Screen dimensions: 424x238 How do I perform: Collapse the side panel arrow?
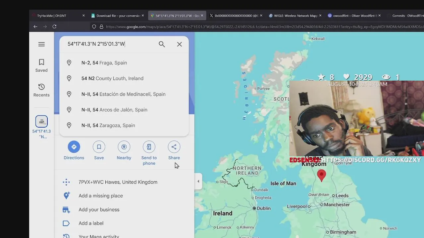tap(198, 181)
